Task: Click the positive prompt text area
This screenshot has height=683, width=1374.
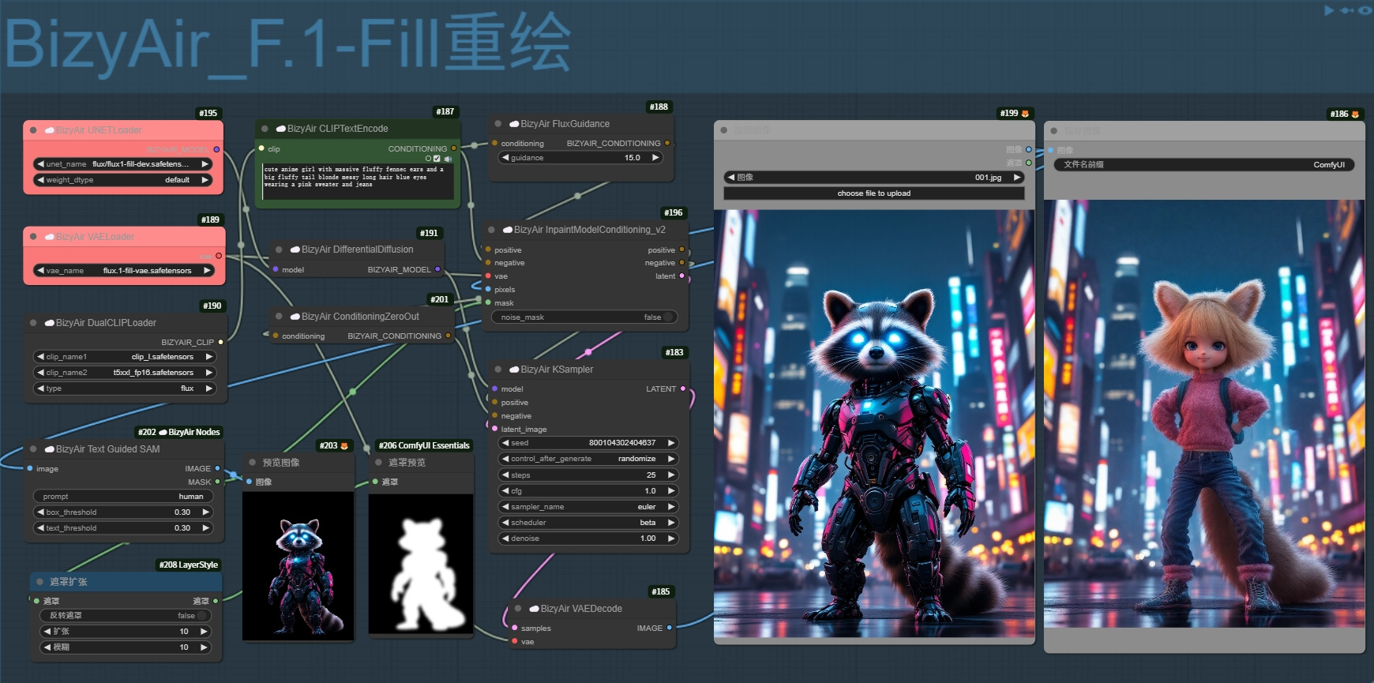Action: click(x=358, y=182)
